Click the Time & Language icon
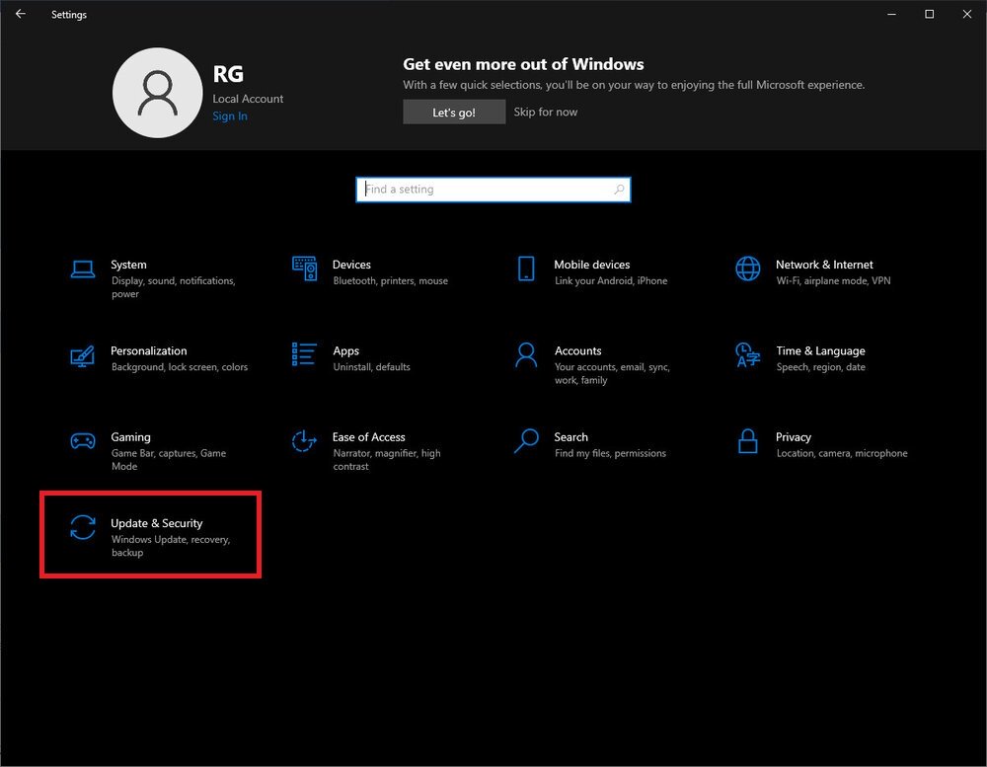Screen dimensions: 987x767 (x=748, y=354)
